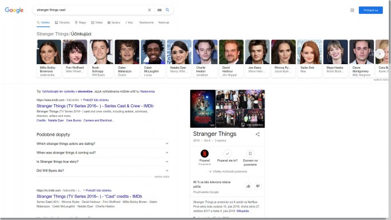The height and width of the screenshot is (220, 391).
Task: Expand 'Did Will Byers die?' question
Action: click(x=102, y=171)
